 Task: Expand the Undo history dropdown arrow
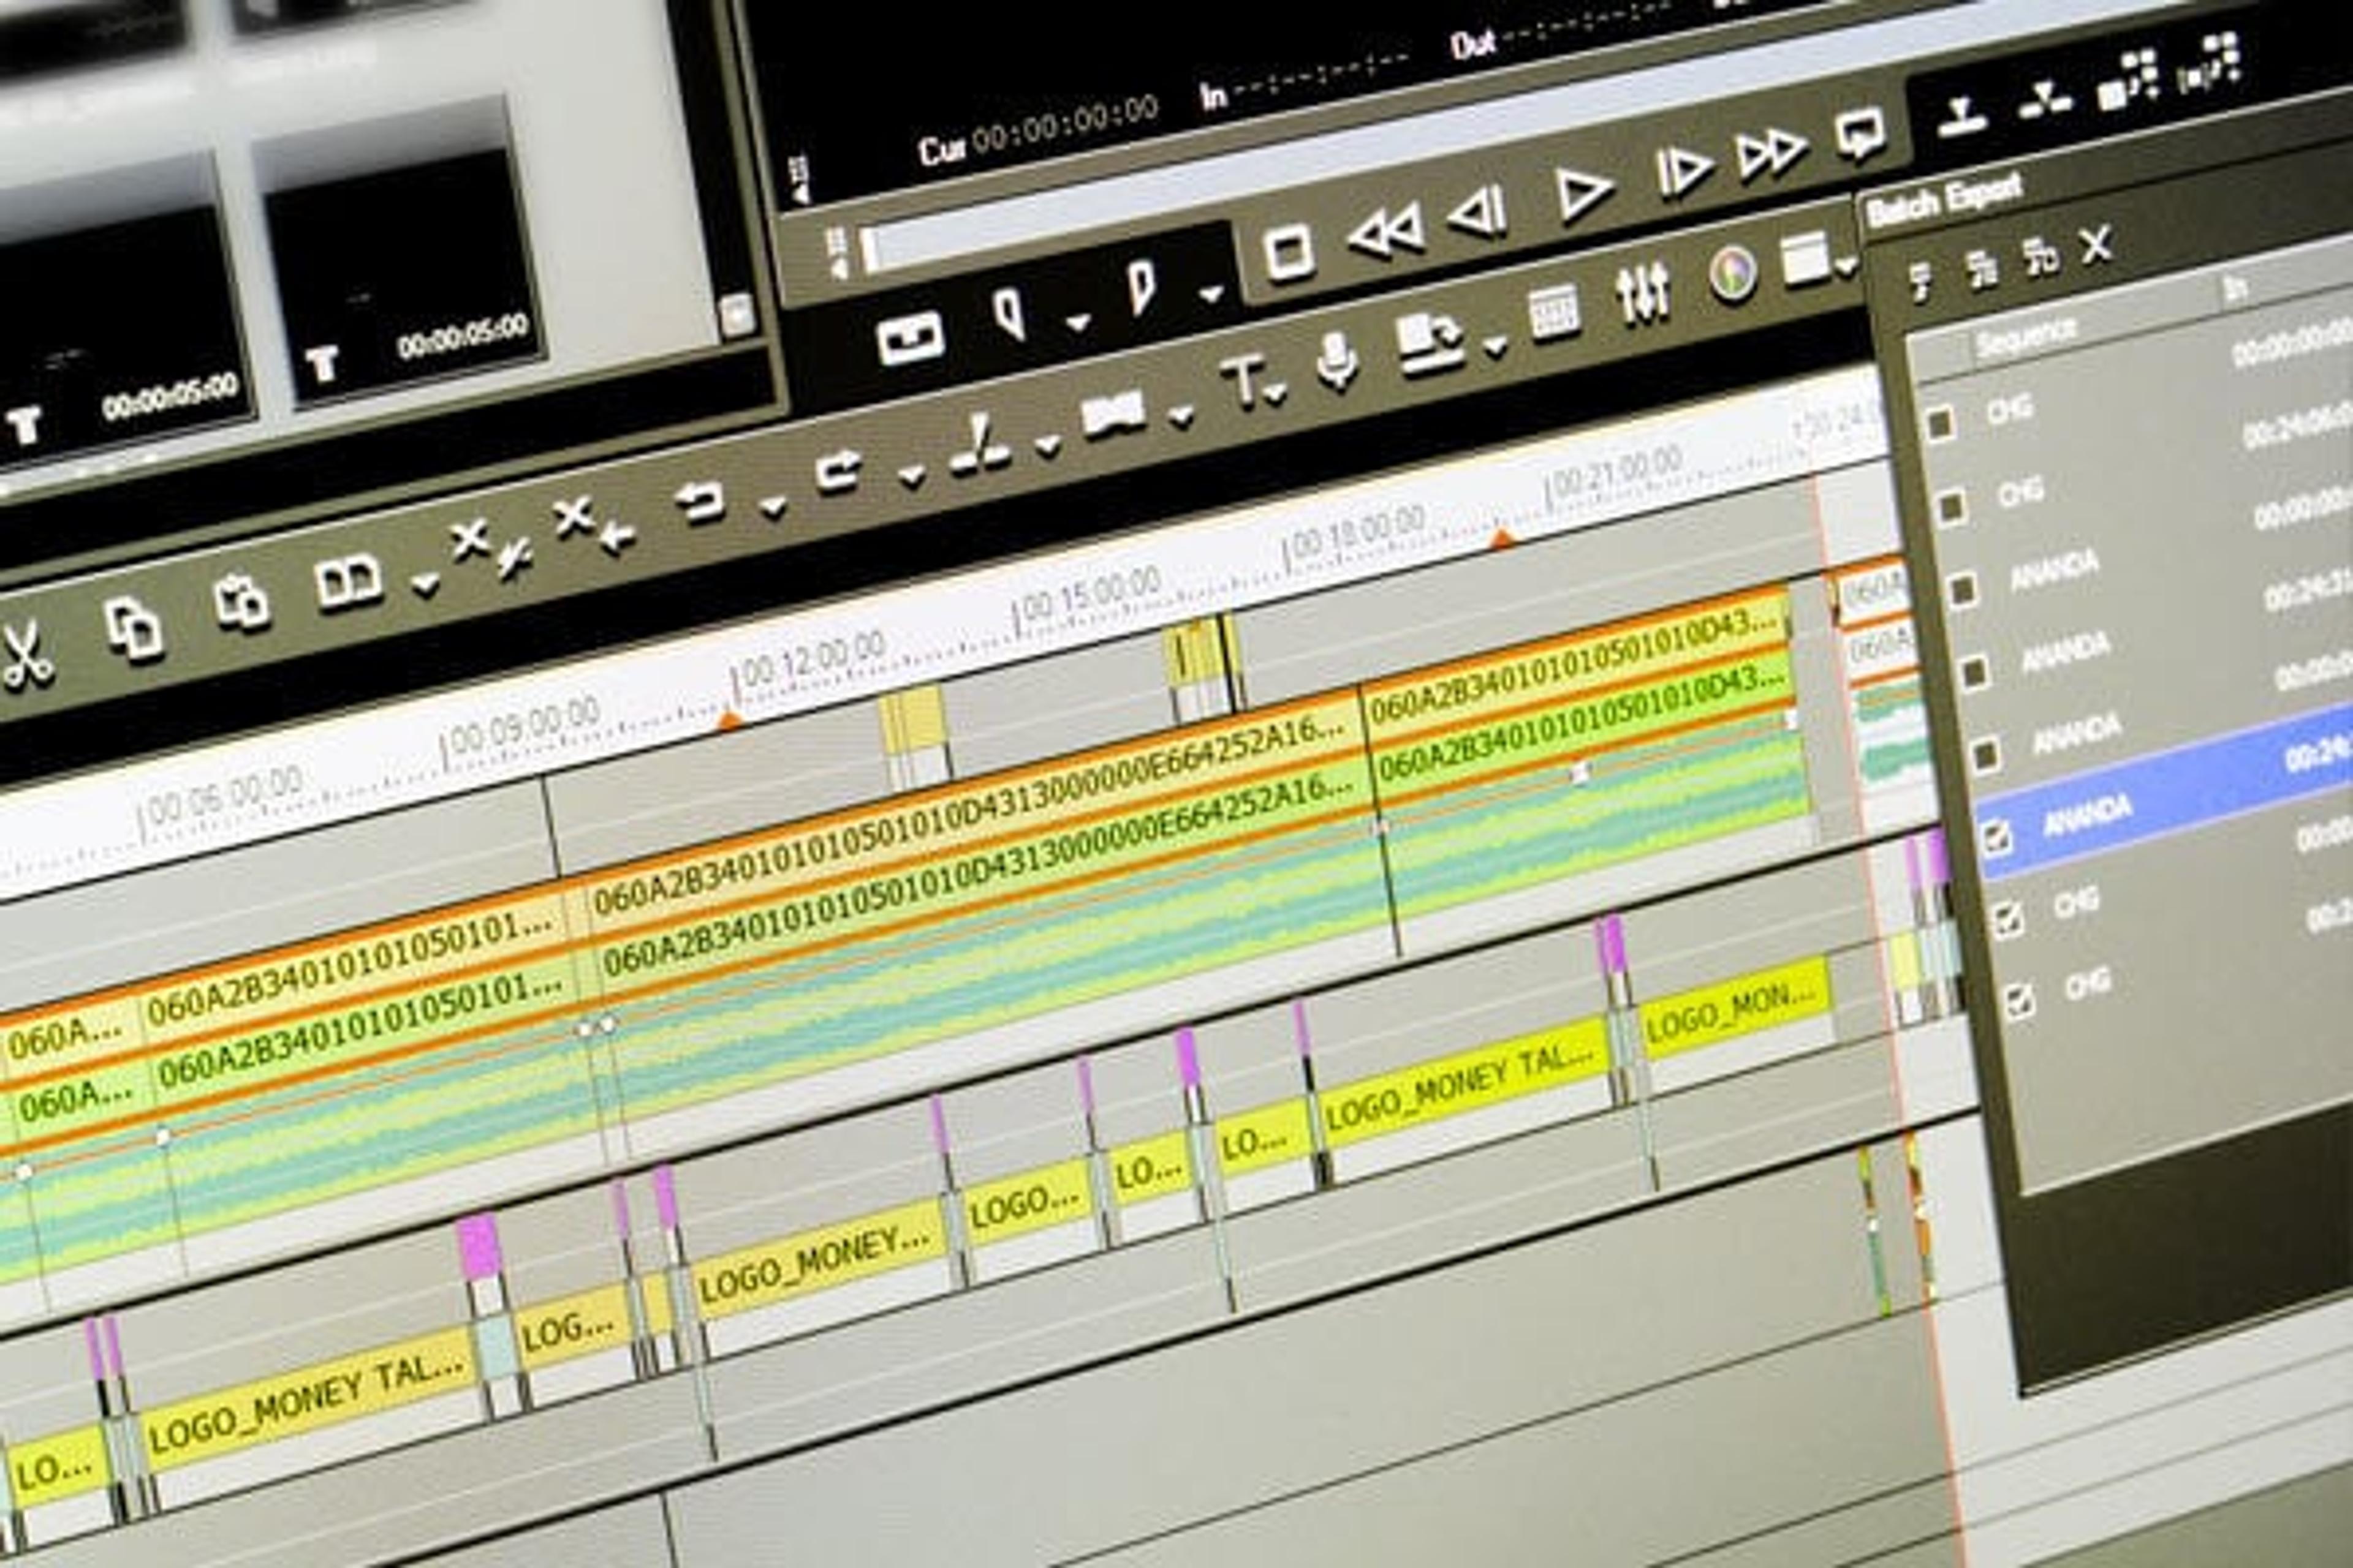click(772, 507)
